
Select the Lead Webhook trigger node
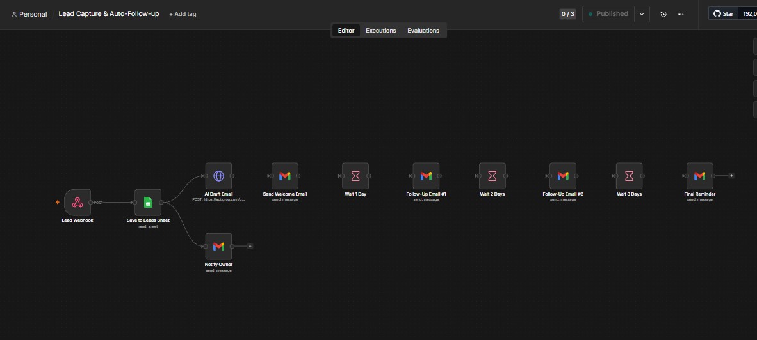click(x=77, y=202)
